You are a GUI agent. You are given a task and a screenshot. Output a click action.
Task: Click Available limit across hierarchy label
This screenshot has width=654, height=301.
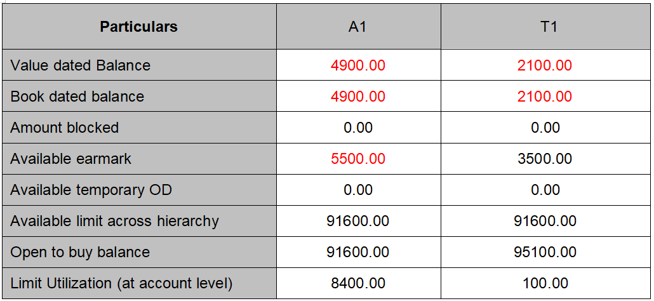pos(115,221)
